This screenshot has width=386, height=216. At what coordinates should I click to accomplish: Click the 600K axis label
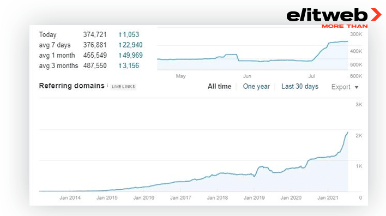click(x=356, y=76)
